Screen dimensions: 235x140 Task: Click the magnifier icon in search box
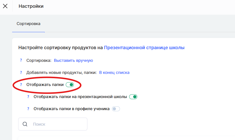click(x=25, y=124)
